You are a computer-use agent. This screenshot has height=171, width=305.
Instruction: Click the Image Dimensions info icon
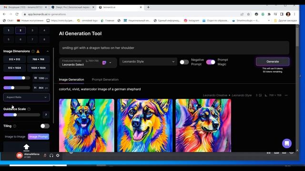coord(33,51)
